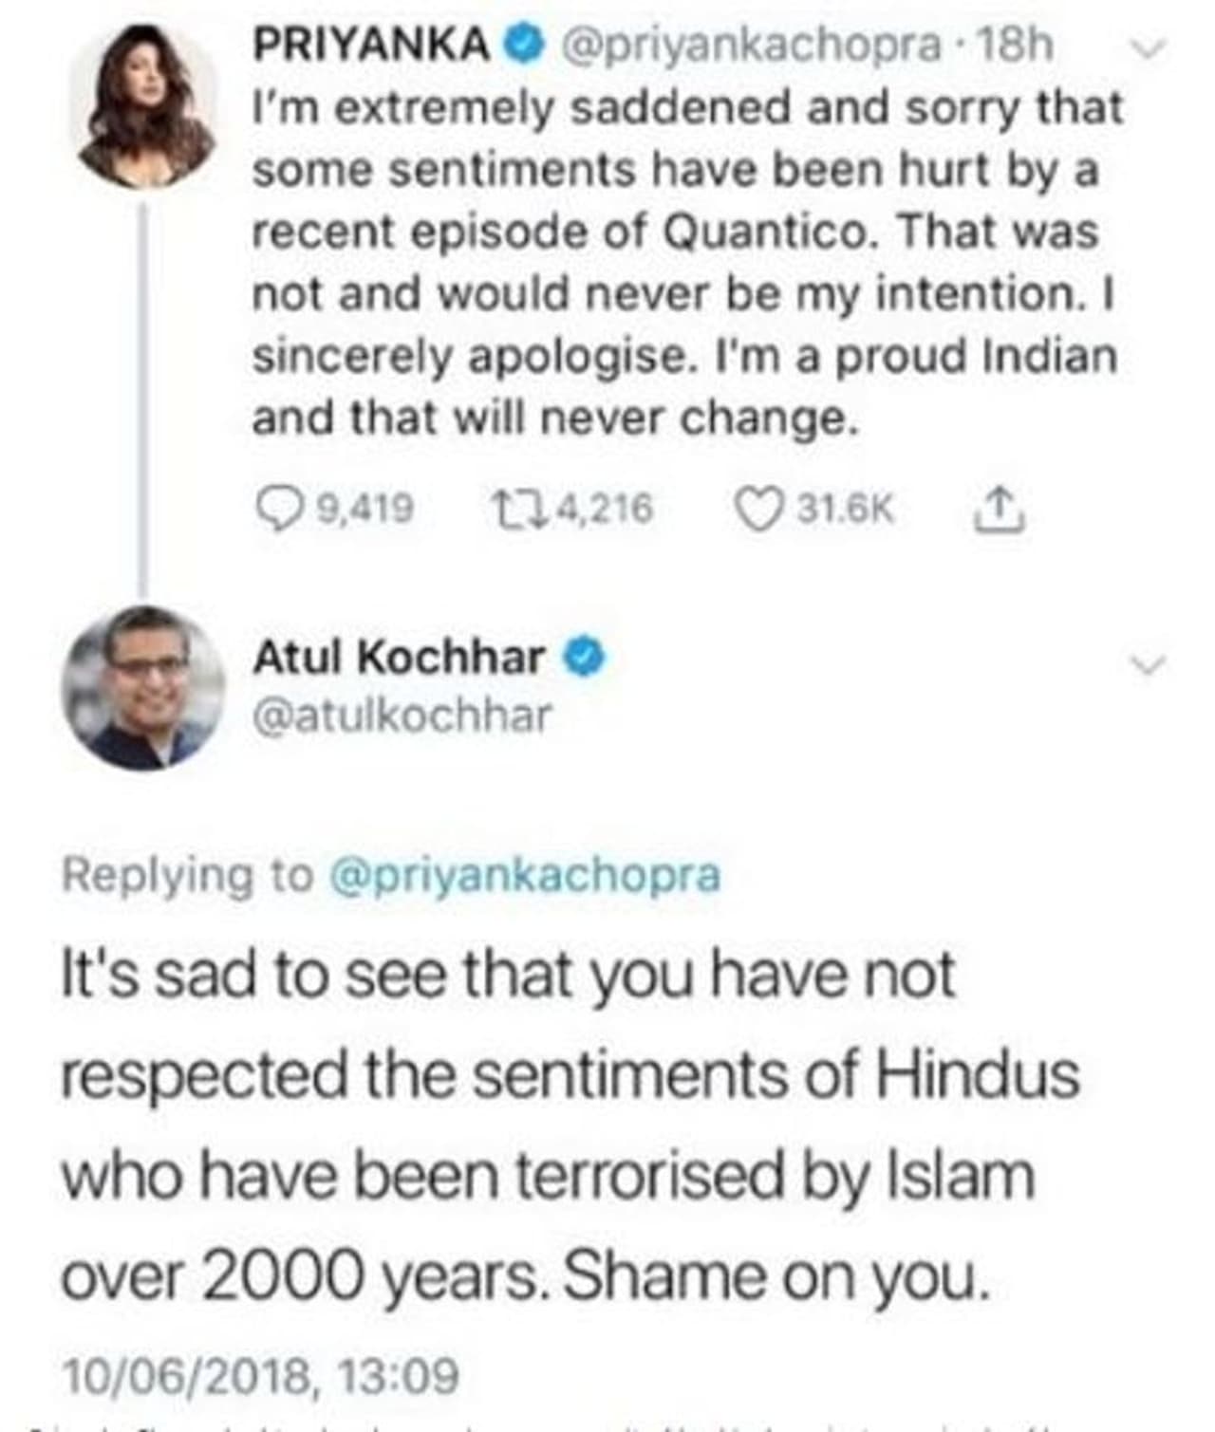Like the tweet with the heart icon
Image resolution: width=1215 pixels, height=1432 pixels.
click(x=758, y=510)
